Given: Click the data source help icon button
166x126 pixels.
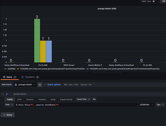Looking at the screenshot, I should tap(40, 85).
